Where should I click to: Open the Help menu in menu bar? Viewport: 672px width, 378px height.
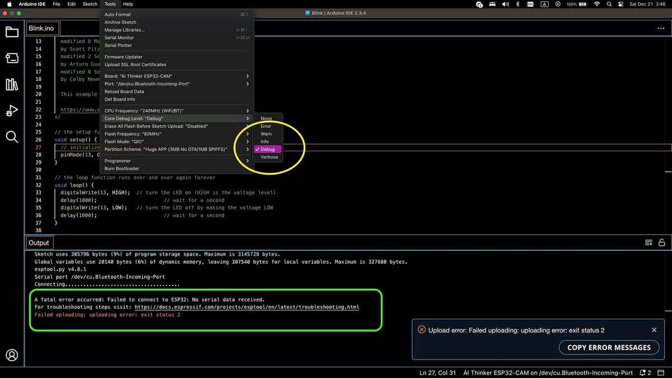pos(128,4)
